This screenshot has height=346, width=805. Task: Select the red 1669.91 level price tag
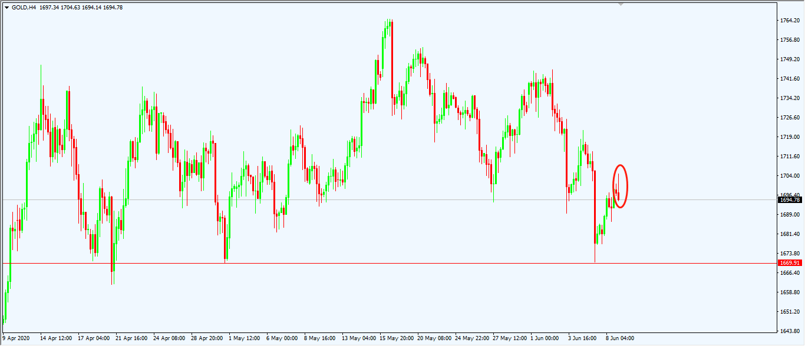pos(790,263)
